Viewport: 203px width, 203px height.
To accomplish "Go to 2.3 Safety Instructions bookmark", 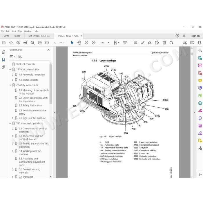I will pyautogui.click(x=30, y=105).
